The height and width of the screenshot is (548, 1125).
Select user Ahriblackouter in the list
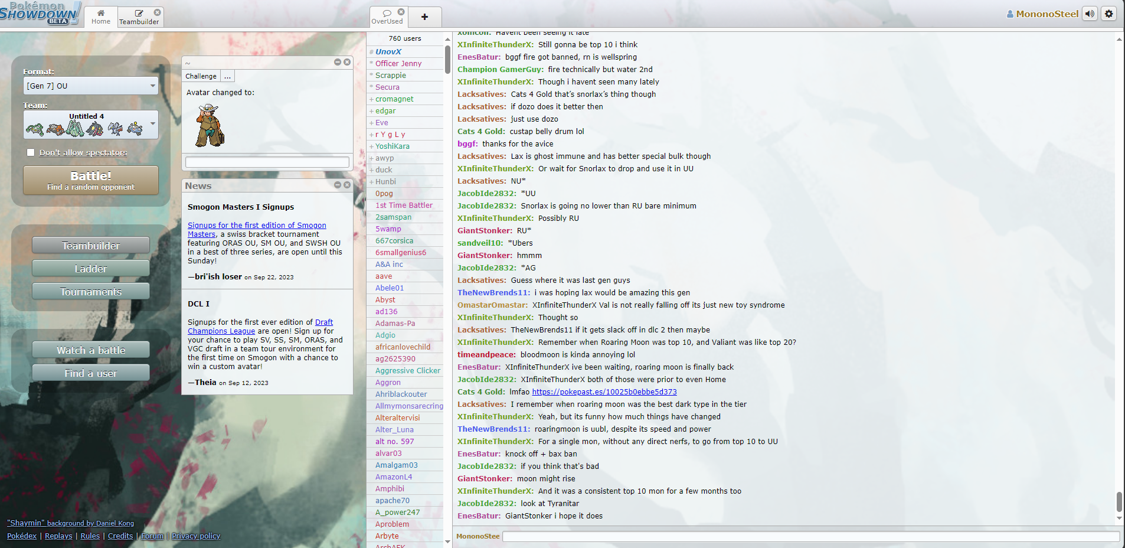[x=405, y=394]
